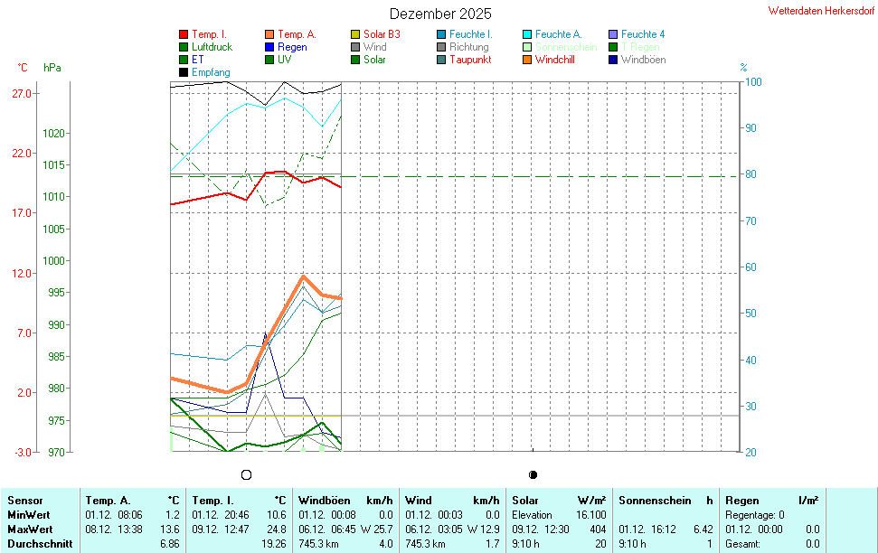Select the blue Regen legend swatch
The image size is (878, 553).
(x=269, y=47)
